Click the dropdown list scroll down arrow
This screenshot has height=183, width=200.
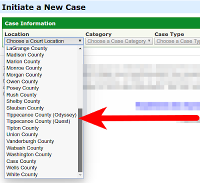[x=80, y=175]
